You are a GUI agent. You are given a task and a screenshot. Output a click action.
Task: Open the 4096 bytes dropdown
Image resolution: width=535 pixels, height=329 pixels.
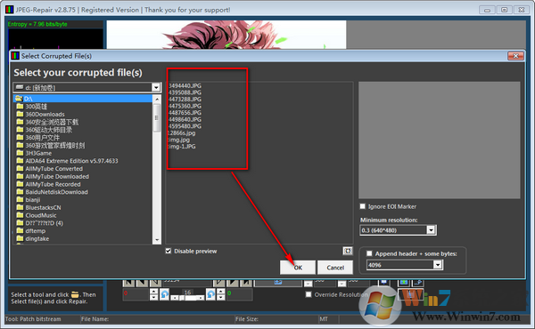pyautogui.click(x=438, y=265)
